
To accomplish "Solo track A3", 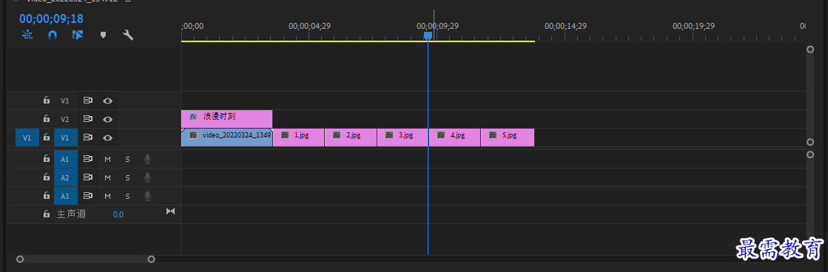I will [x=127, y=196].
